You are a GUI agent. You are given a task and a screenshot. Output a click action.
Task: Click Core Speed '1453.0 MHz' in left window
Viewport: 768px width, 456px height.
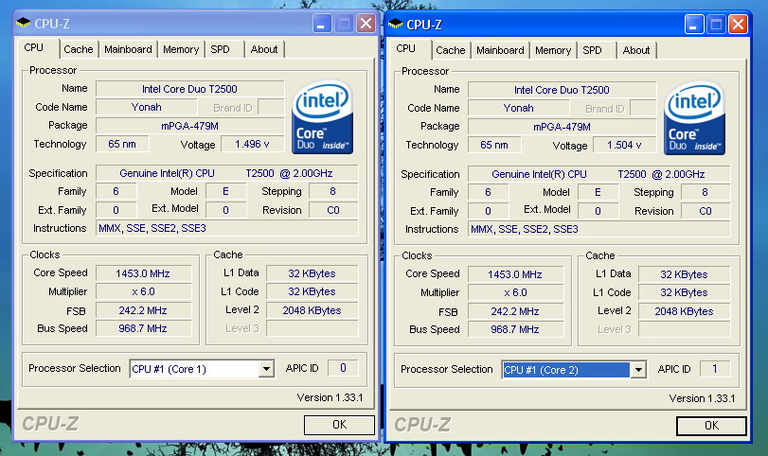[x=143, y=273]
